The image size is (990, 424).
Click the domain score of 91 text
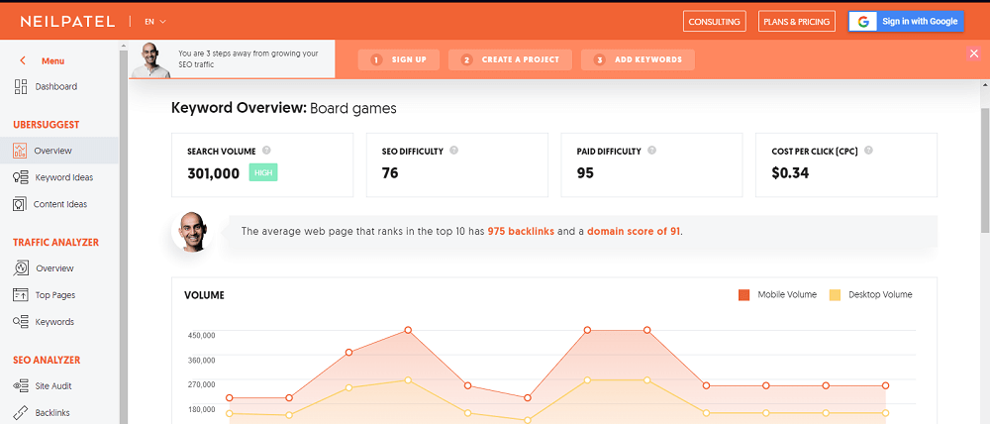tap(634, 231)
